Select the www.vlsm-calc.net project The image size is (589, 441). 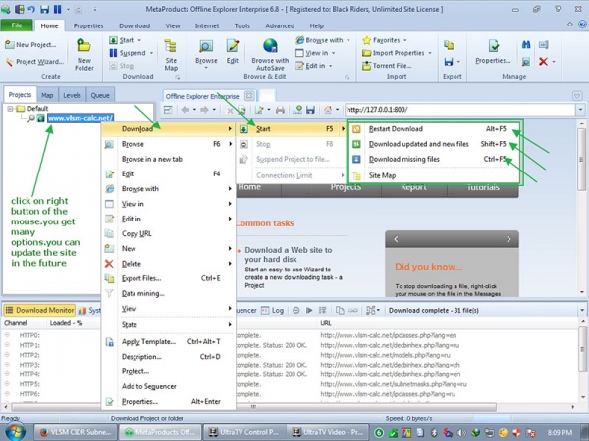coord(80,119)
